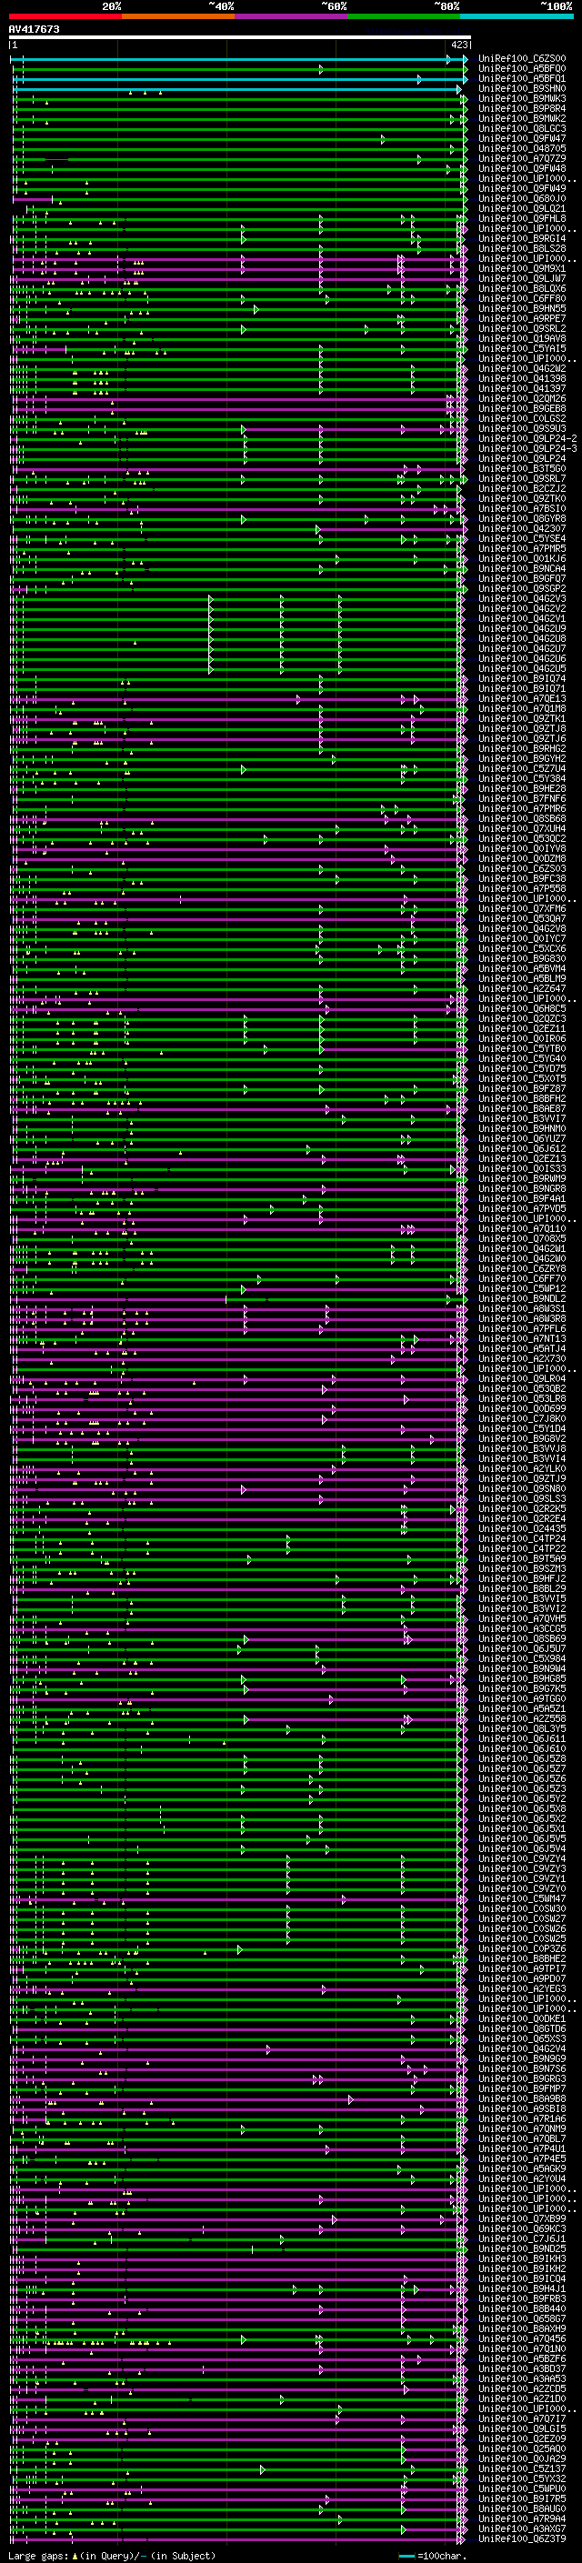
Task: Select hit label UniRef100_A7Q110
Action: point(522,1229)
